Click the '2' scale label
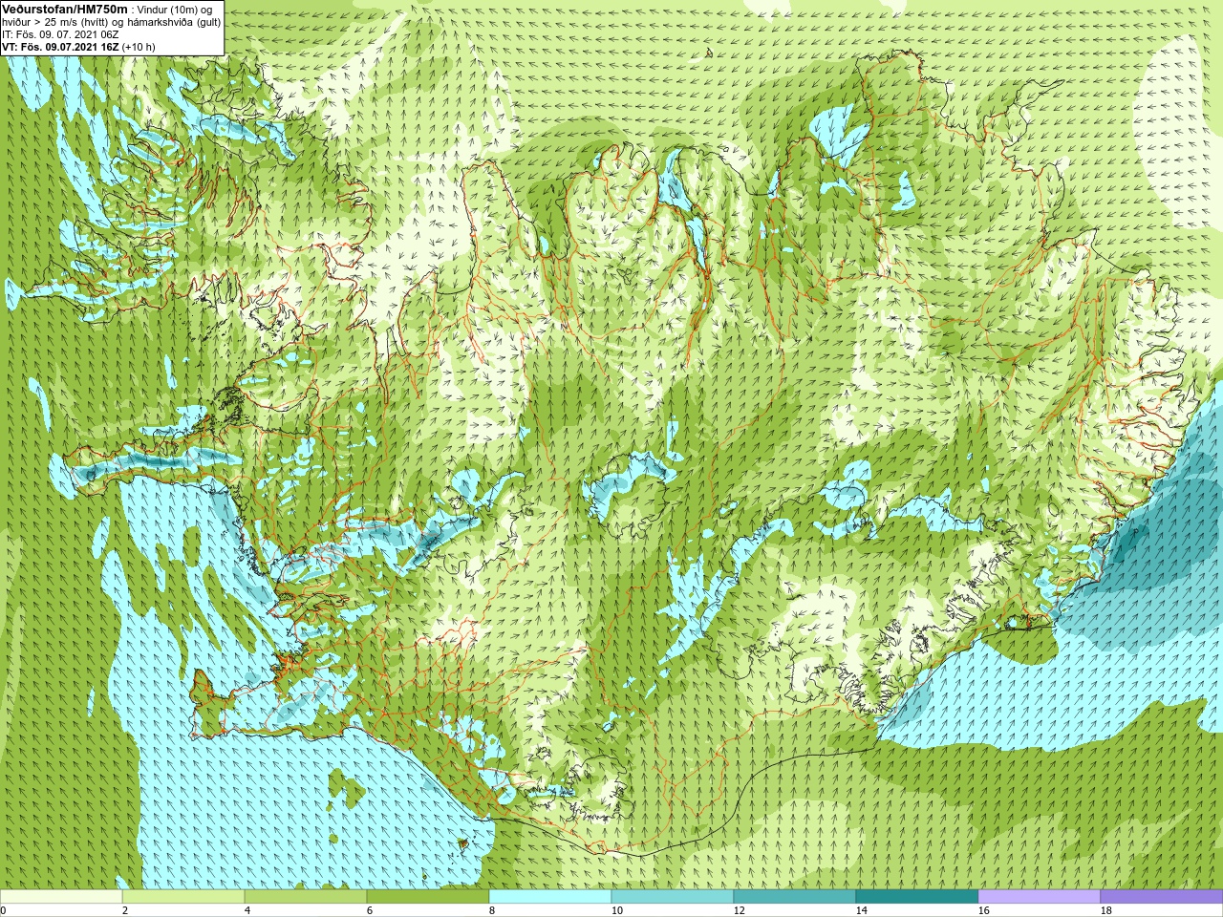This screenshot has width=1223, height=917. pyautogui.click(x=125, y=910)
